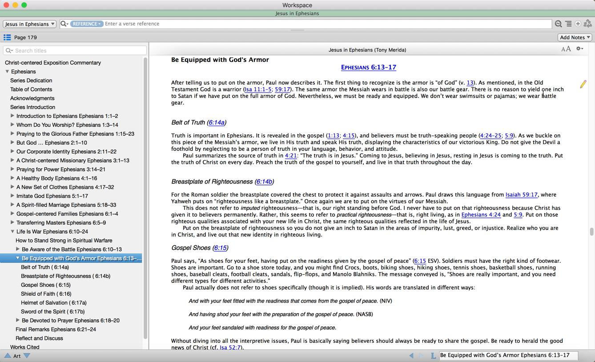
Task: Select Series Dedication in the contents
Action: point(31,80)
